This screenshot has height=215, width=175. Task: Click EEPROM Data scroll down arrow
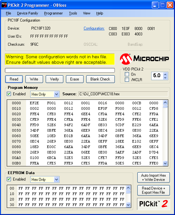128,205
